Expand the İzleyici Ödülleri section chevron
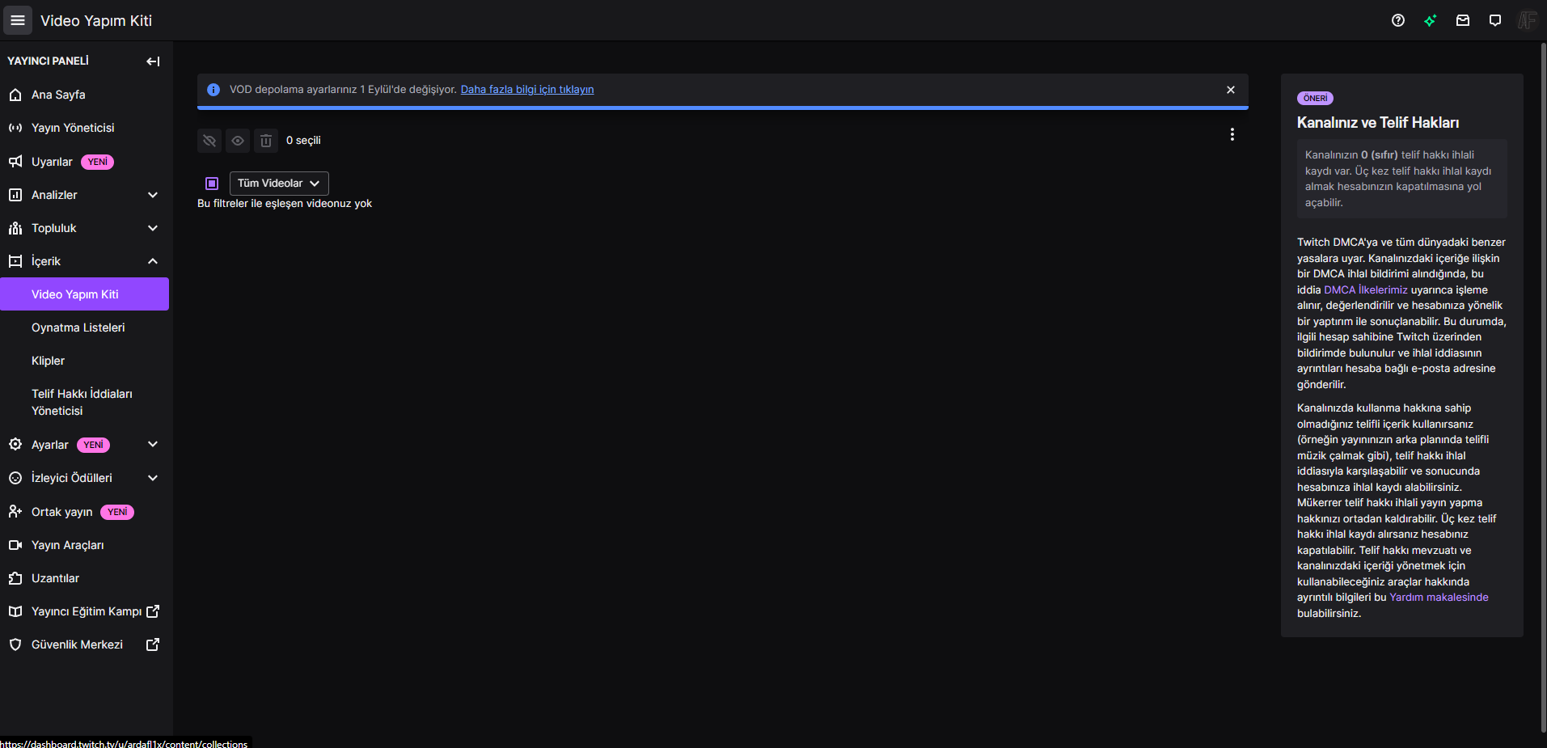Viewport: 1547px width, 748px height. [153, 478]
